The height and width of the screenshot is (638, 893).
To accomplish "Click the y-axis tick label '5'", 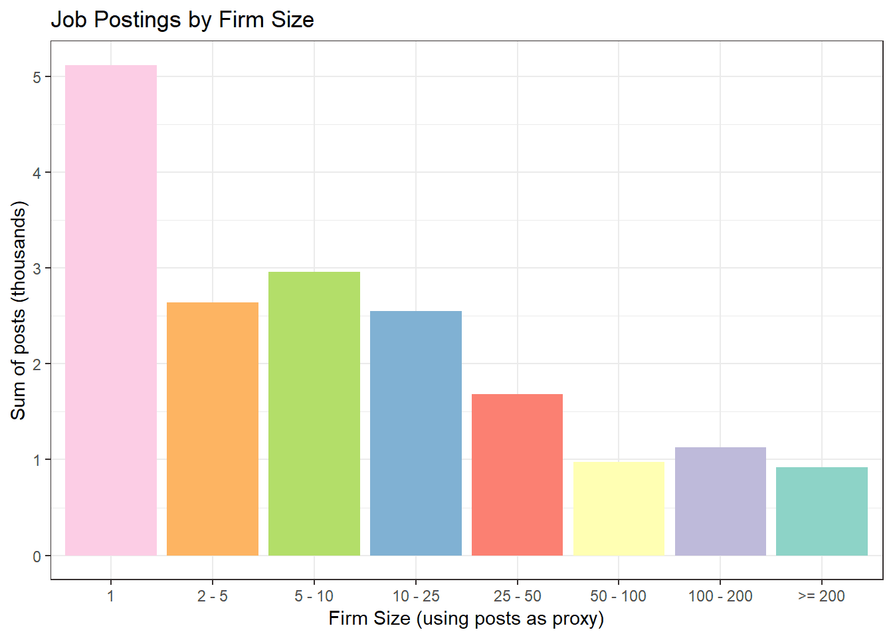I will tap(37, 77).
